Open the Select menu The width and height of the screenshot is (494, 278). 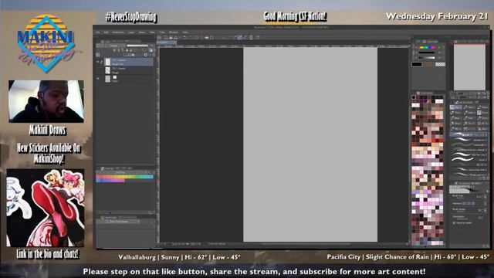[x=142, y=32]
